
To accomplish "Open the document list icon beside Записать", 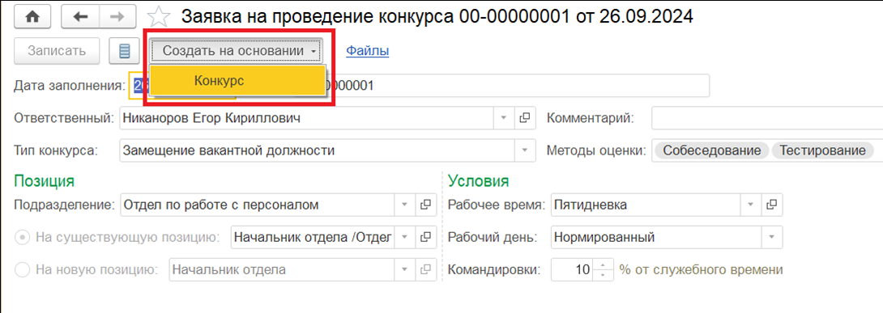I will (x=125, y=51).
